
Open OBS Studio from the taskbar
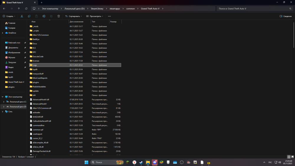tap(182, 162)
